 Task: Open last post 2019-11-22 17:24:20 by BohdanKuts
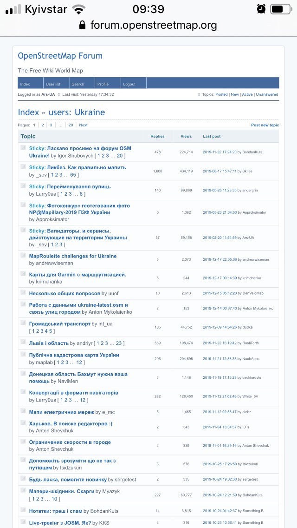click(220, 152)
